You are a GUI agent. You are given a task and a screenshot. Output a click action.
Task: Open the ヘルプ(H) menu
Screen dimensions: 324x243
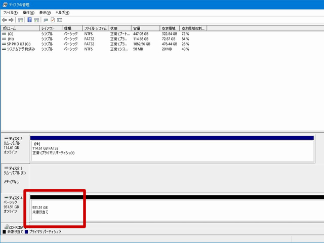[63, 12]
